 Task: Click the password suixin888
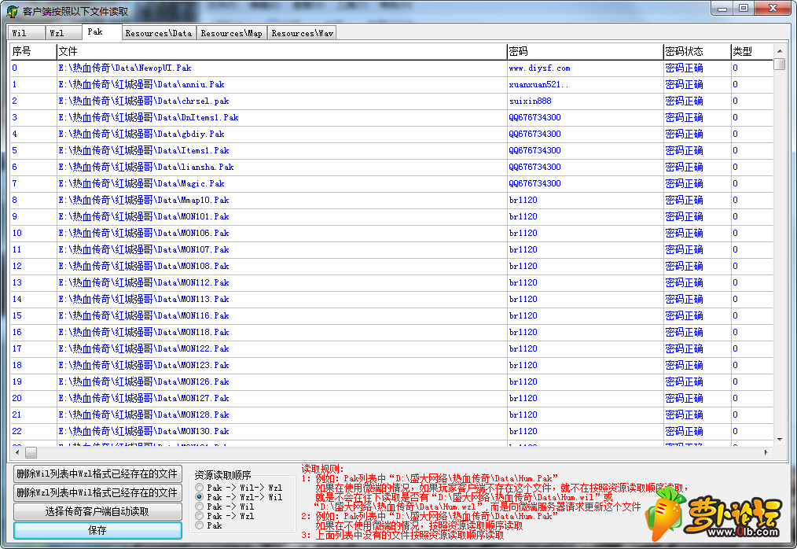pos(530,101)
